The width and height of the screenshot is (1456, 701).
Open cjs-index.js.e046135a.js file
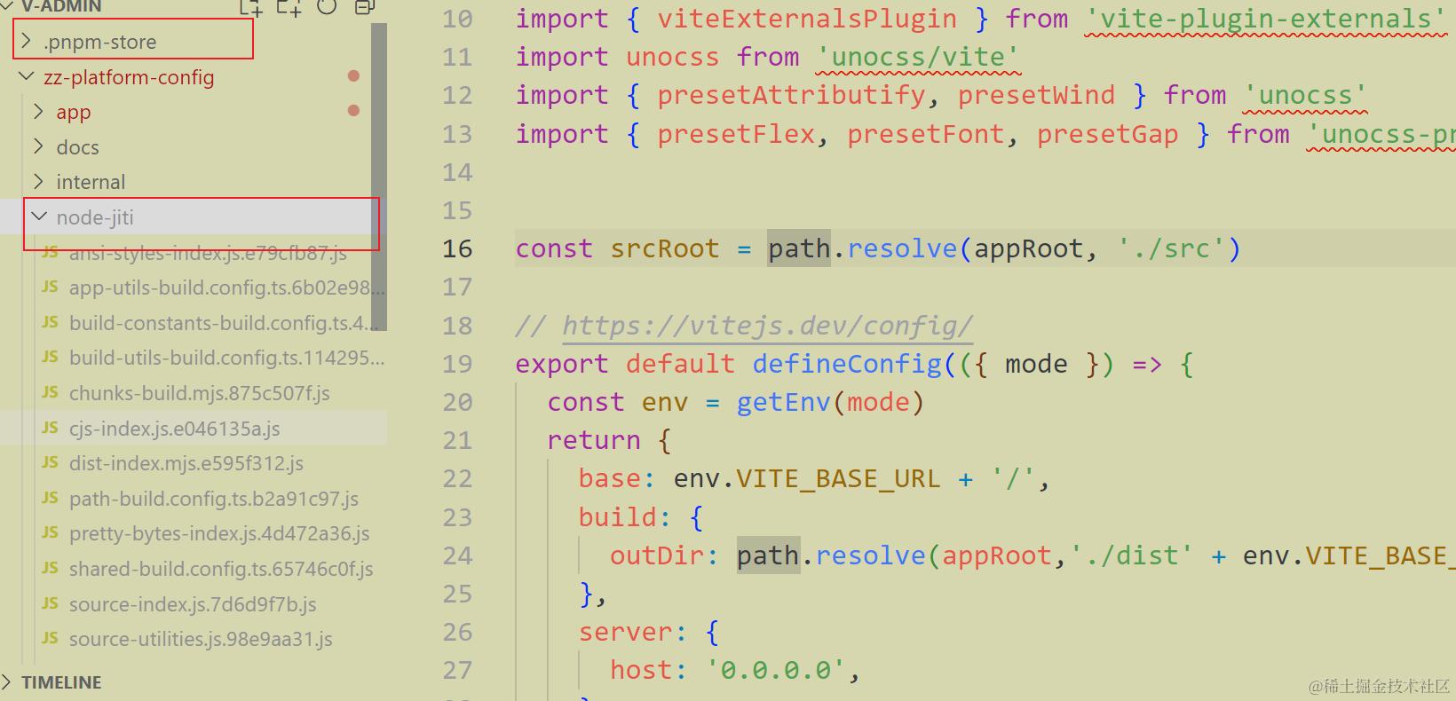click(x=175, y=429)
